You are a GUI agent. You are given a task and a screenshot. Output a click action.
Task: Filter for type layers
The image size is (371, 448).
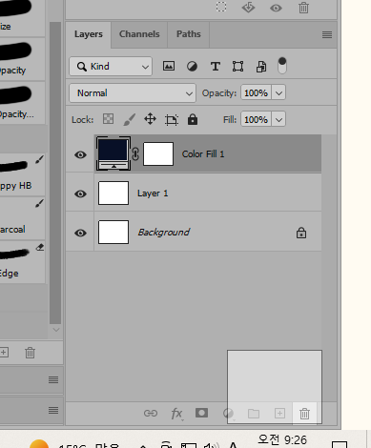[x=216, y=67]
